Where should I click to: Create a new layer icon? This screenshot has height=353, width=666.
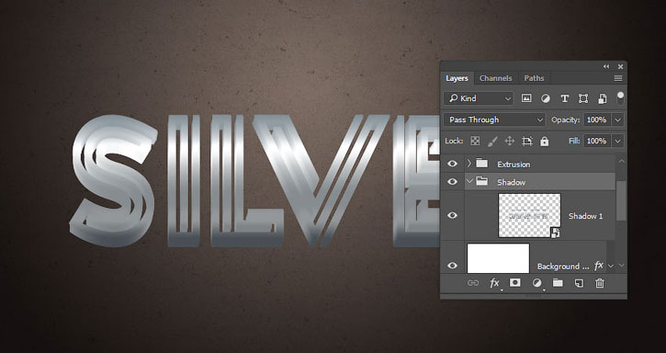coord(579,283)
